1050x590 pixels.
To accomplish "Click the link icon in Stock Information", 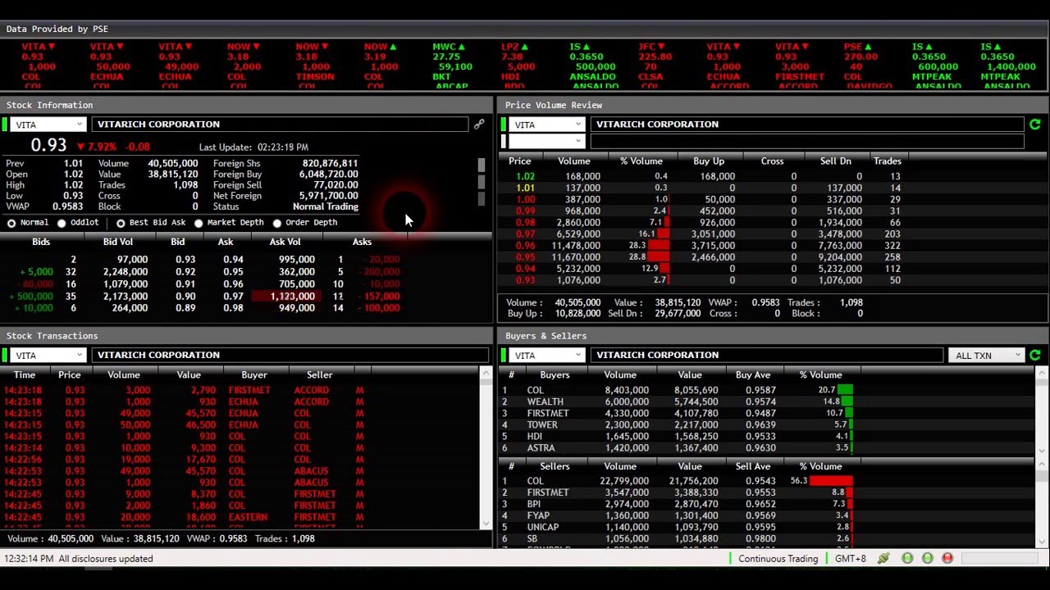I will tap(479, 125).
